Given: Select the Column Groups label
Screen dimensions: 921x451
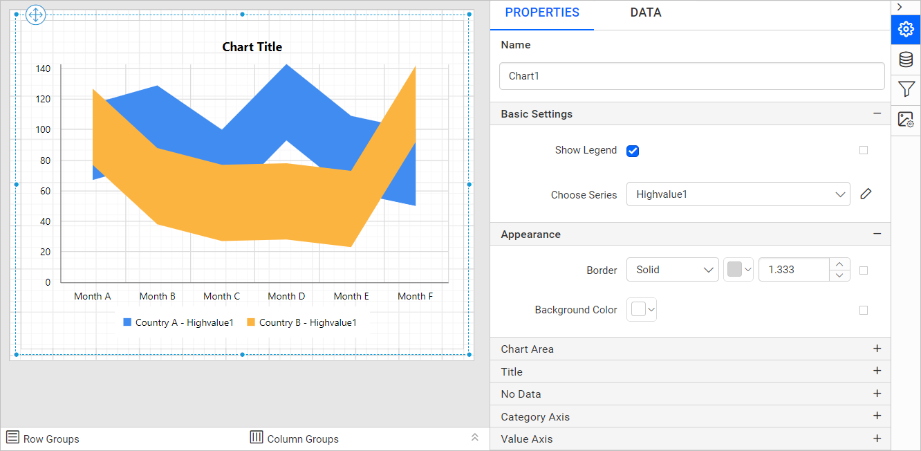Looking at the screenshot, I should (x=303, y=439).
